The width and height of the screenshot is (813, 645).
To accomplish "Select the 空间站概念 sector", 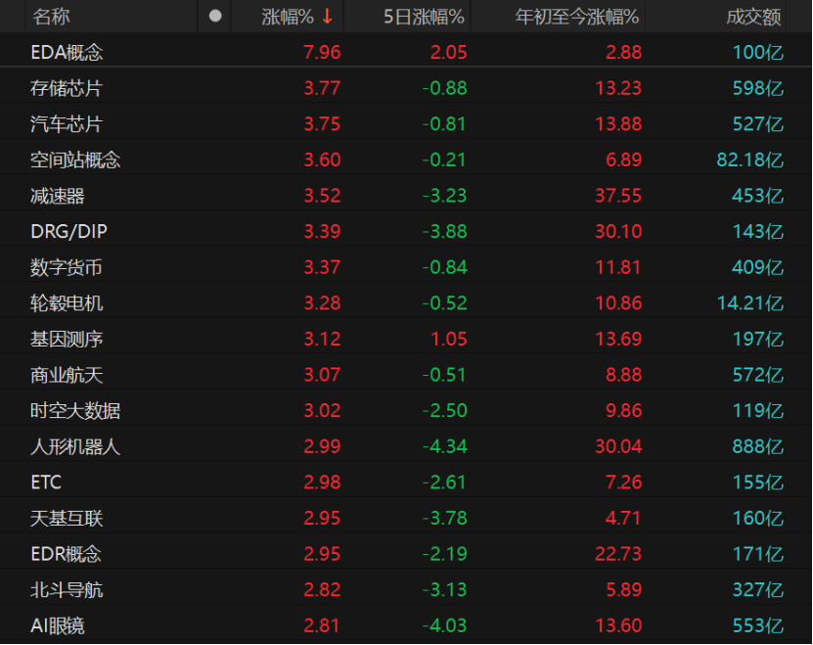I will click(x=75, y=160).
